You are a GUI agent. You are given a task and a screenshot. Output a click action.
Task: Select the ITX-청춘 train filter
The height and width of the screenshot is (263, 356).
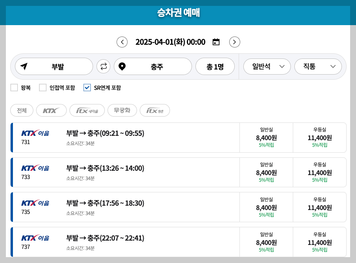coord(155,110)
